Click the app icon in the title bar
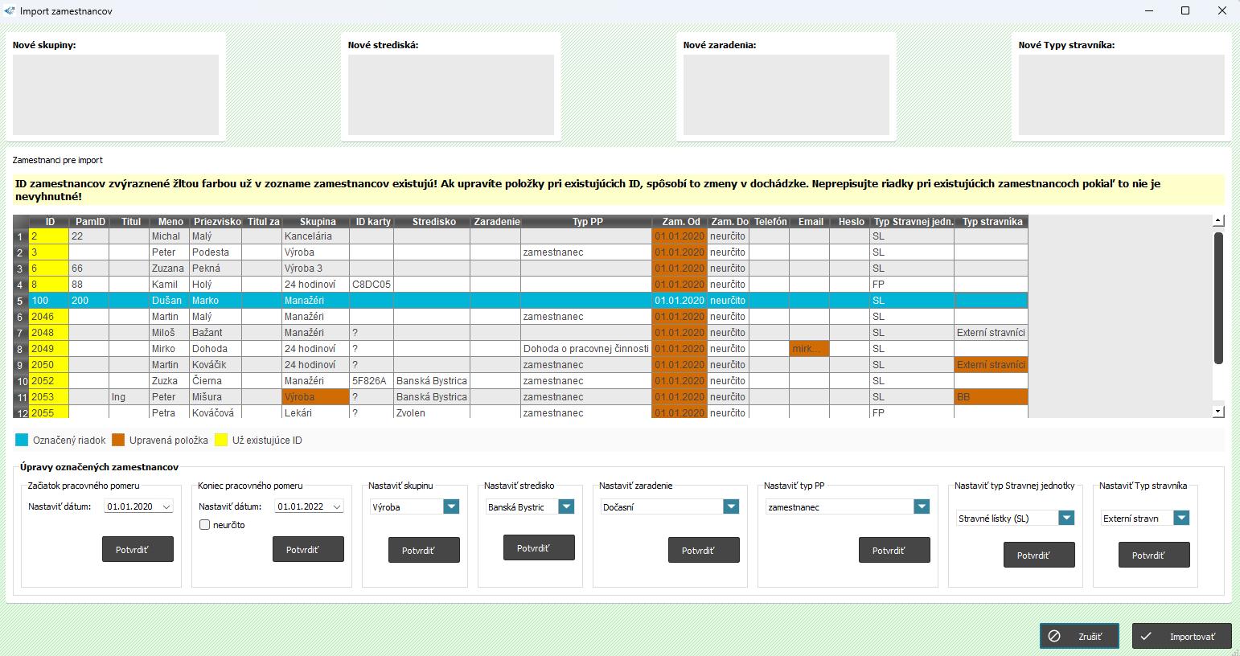1240x656 pixels. [10, 11]
